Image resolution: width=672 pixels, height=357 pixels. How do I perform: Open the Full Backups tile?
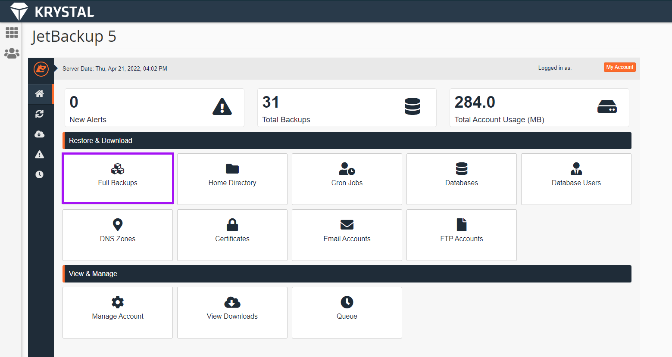118,178
